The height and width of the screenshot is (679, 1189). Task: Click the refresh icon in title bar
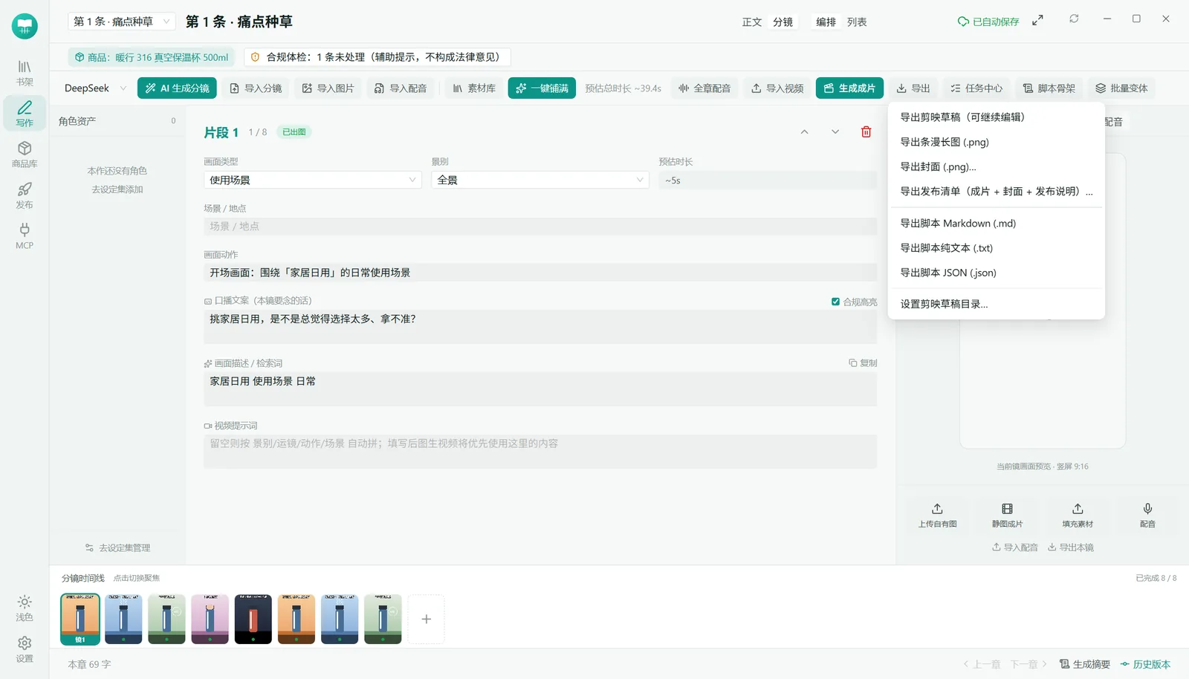1074,19
